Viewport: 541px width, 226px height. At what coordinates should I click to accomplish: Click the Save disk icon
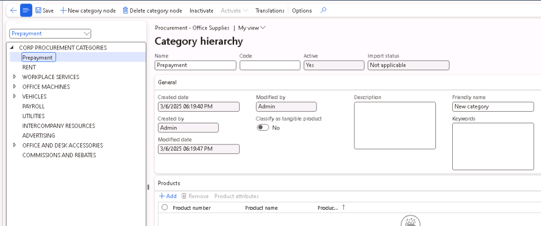(39, 11)
